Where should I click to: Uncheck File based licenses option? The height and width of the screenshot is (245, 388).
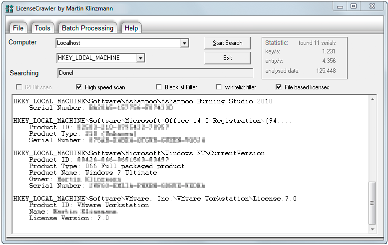[279, 87]
